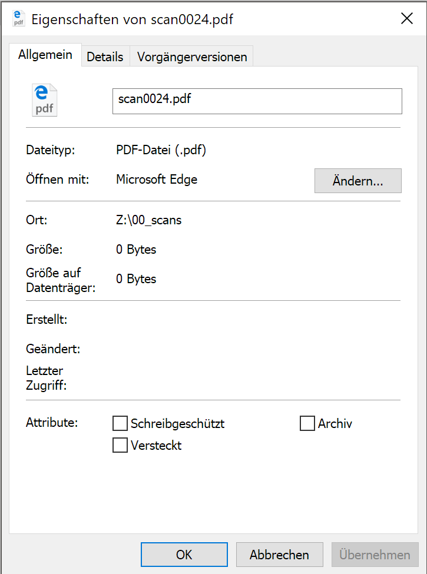Click the Größe auf Datenträger value
The image size is (427, 574).
pos(136,279)
